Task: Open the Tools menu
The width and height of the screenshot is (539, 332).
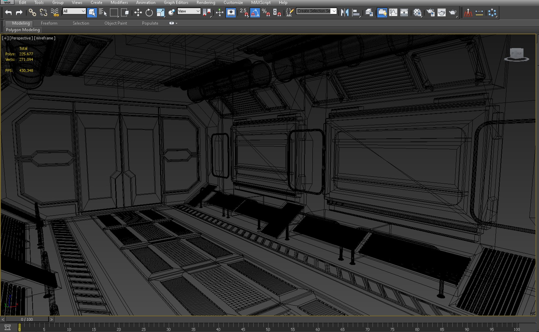Action: (x=39, y=2)
